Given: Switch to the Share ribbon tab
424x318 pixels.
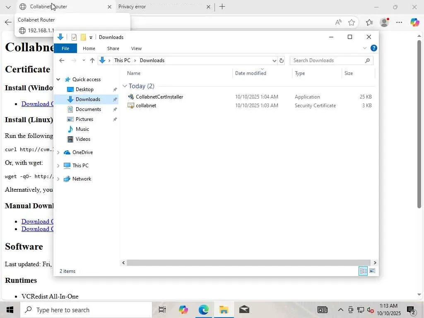Looking at the screenshot, I should (x=113, y=48).
